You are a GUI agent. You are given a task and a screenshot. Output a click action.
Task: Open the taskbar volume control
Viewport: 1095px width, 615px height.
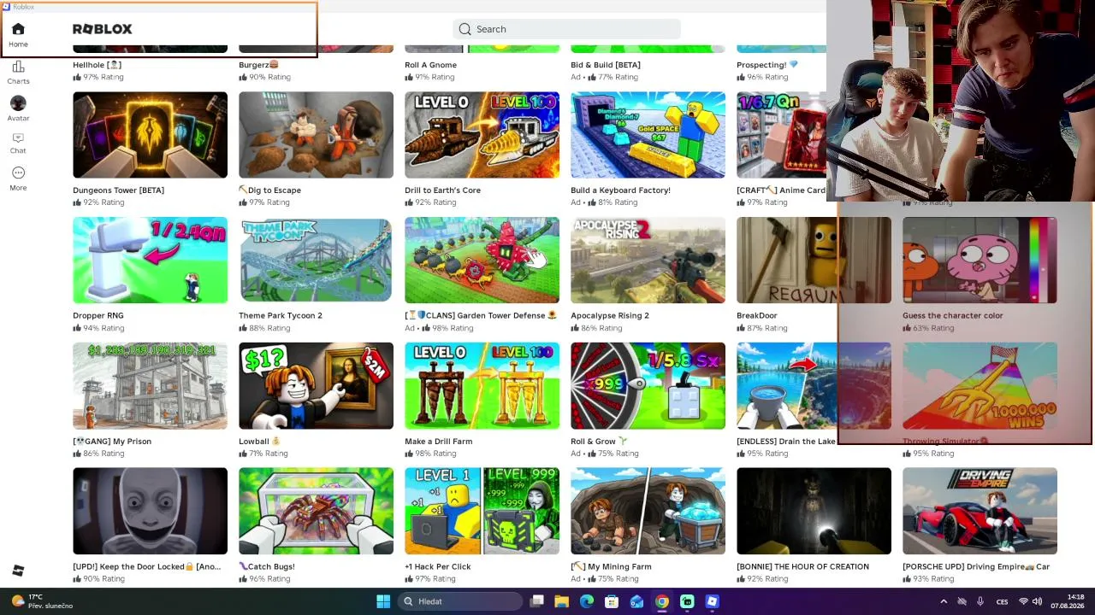click(1037, 601)
